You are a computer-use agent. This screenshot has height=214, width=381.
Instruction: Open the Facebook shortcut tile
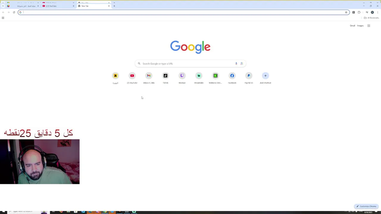[232, 78]
